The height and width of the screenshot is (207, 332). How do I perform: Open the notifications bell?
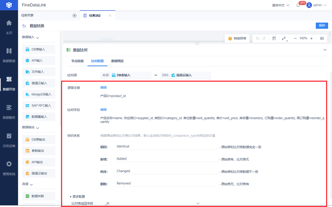[298, 5]
